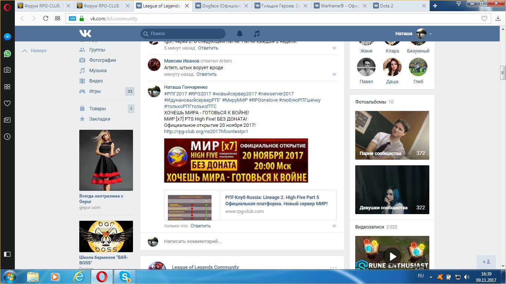The image size is (506, 284).
Task: Open WhatsApp in Opera sidebar
Action: click(x=7, y=54)
